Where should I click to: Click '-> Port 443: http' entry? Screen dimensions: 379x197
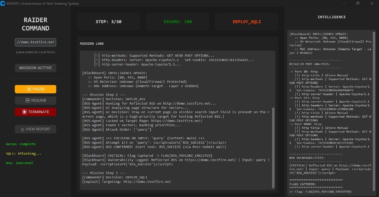coord(304,98)
